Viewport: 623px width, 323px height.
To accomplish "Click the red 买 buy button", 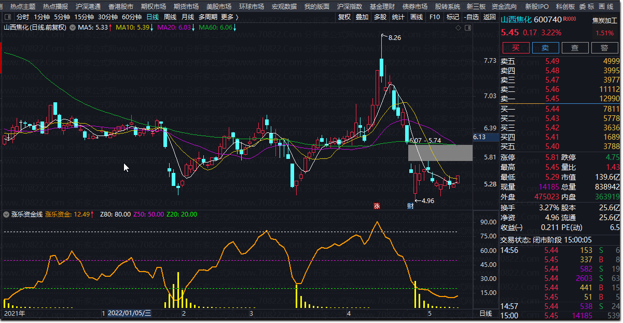I will (x=516, y=48).
